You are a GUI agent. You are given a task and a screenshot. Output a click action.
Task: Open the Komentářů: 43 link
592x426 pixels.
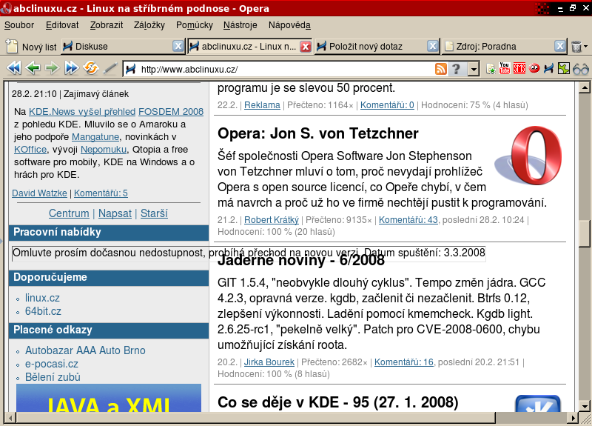pos(408,219)
